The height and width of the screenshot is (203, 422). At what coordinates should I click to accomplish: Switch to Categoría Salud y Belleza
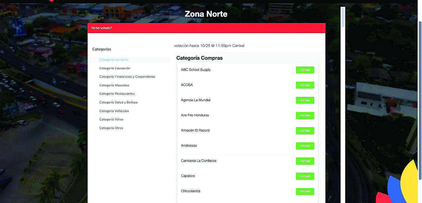click(118, 102)
